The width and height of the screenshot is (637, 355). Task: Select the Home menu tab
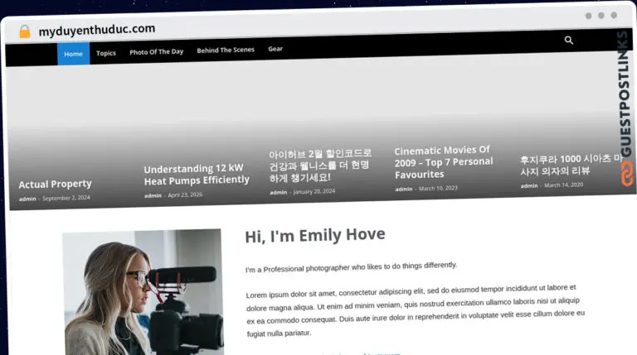coord(74,54)
